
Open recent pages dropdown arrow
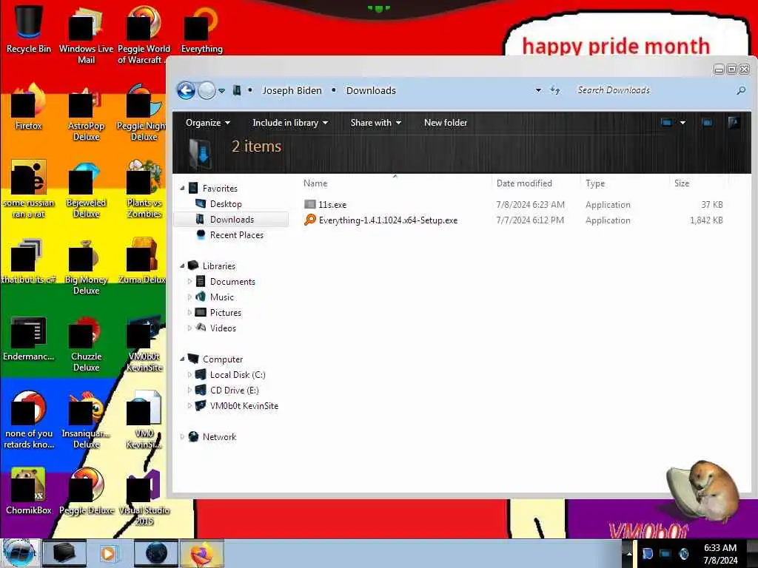click(x=221, y=91)
